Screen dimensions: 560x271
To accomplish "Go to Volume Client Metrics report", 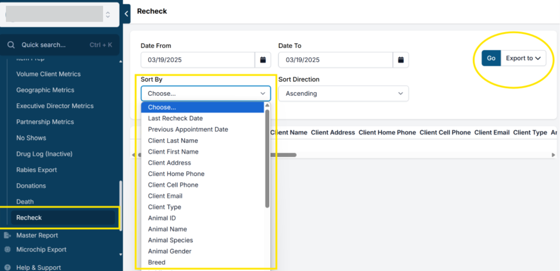I will (49, 74).
